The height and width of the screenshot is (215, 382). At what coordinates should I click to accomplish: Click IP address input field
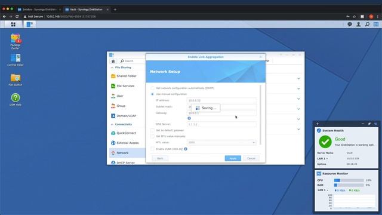221,100
